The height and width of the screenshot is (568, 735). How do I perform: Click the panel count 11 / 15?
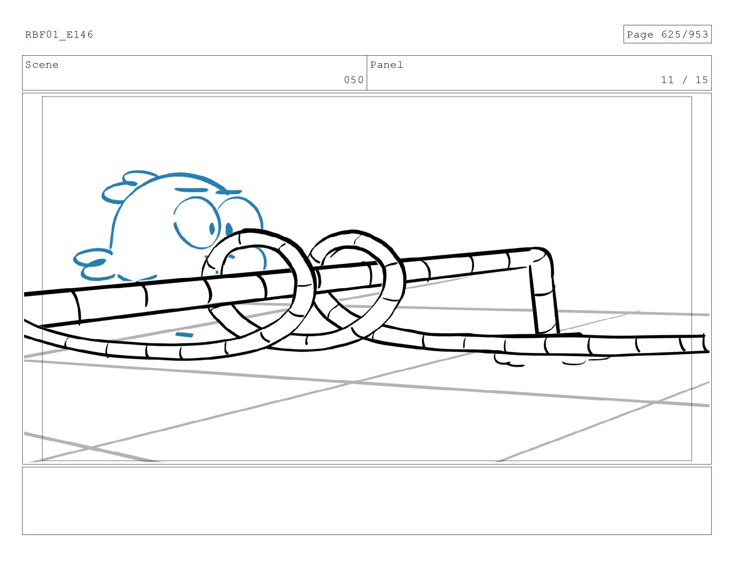point(684,80)
